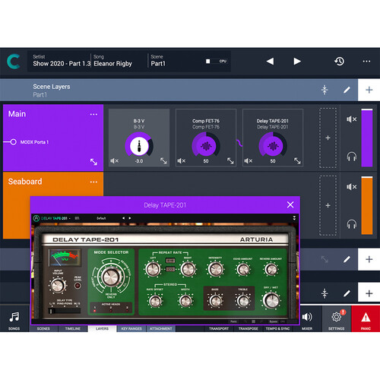Open the Seaboard layer three-dot menu
Image resolution: width=380 pixels, height=380 pixels.
click(x=93, y=182)
